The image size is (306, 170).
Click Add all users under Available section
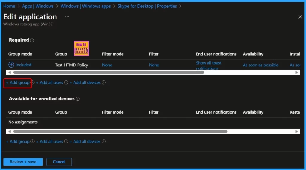49,142
